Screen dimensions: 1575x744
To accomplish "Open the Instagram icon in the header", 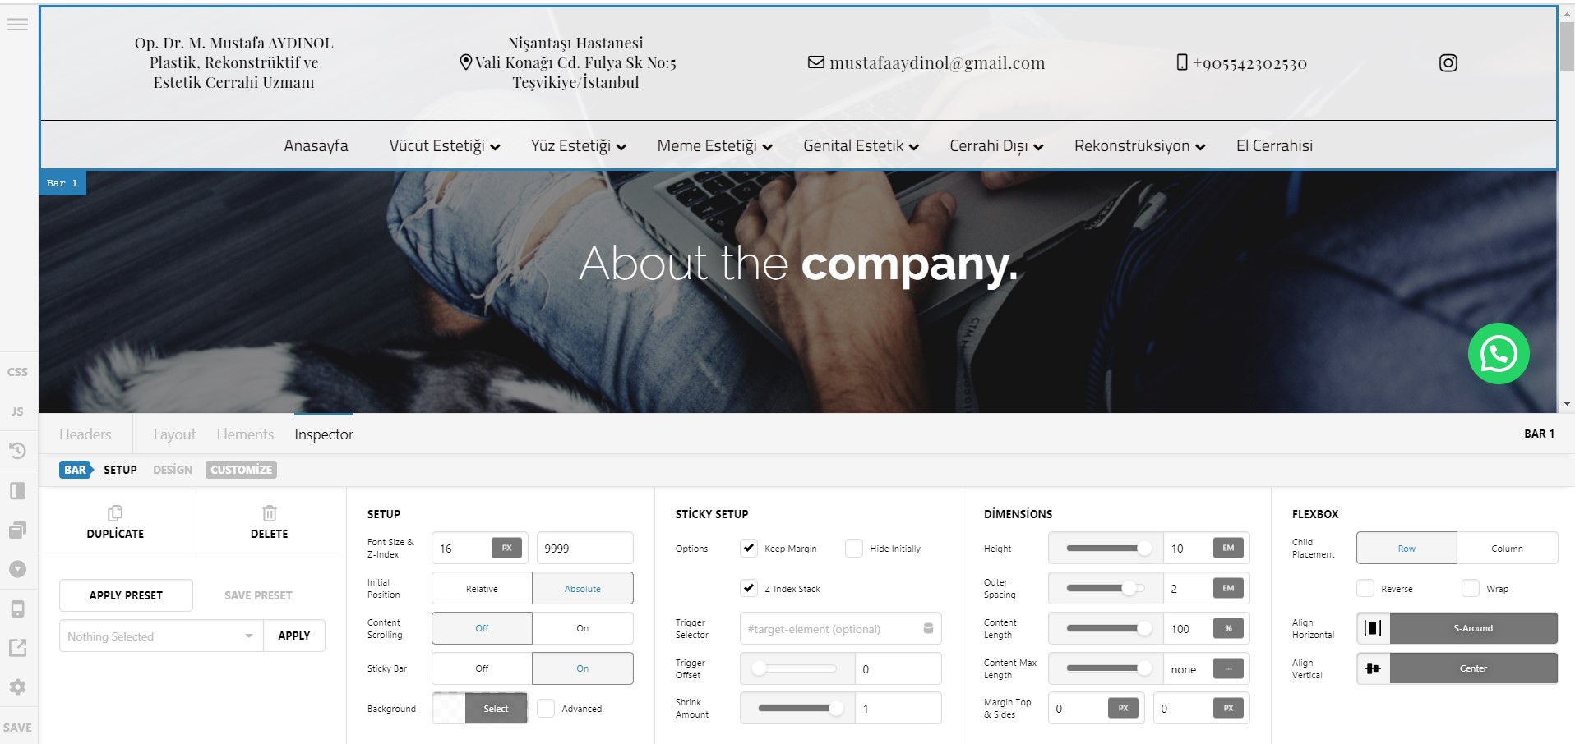I will [x=1448, y=63].
